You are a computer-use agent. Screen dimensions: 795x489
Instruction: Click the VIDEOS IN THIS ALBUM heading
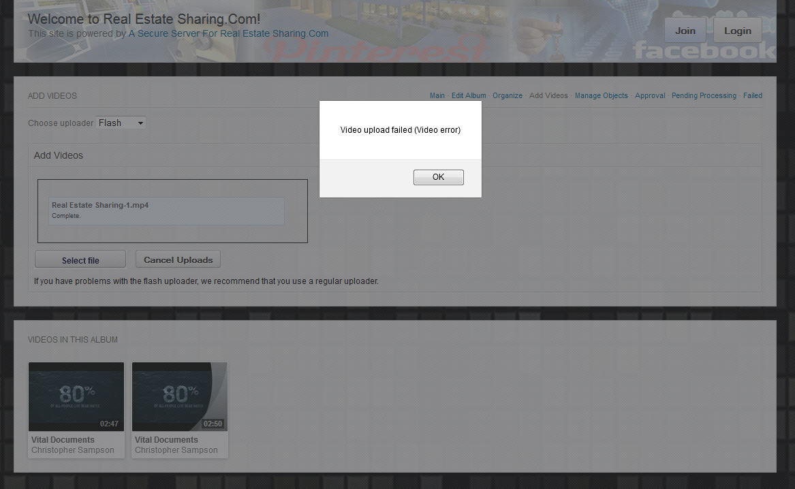pyautogui.click(x=72, y=340)
